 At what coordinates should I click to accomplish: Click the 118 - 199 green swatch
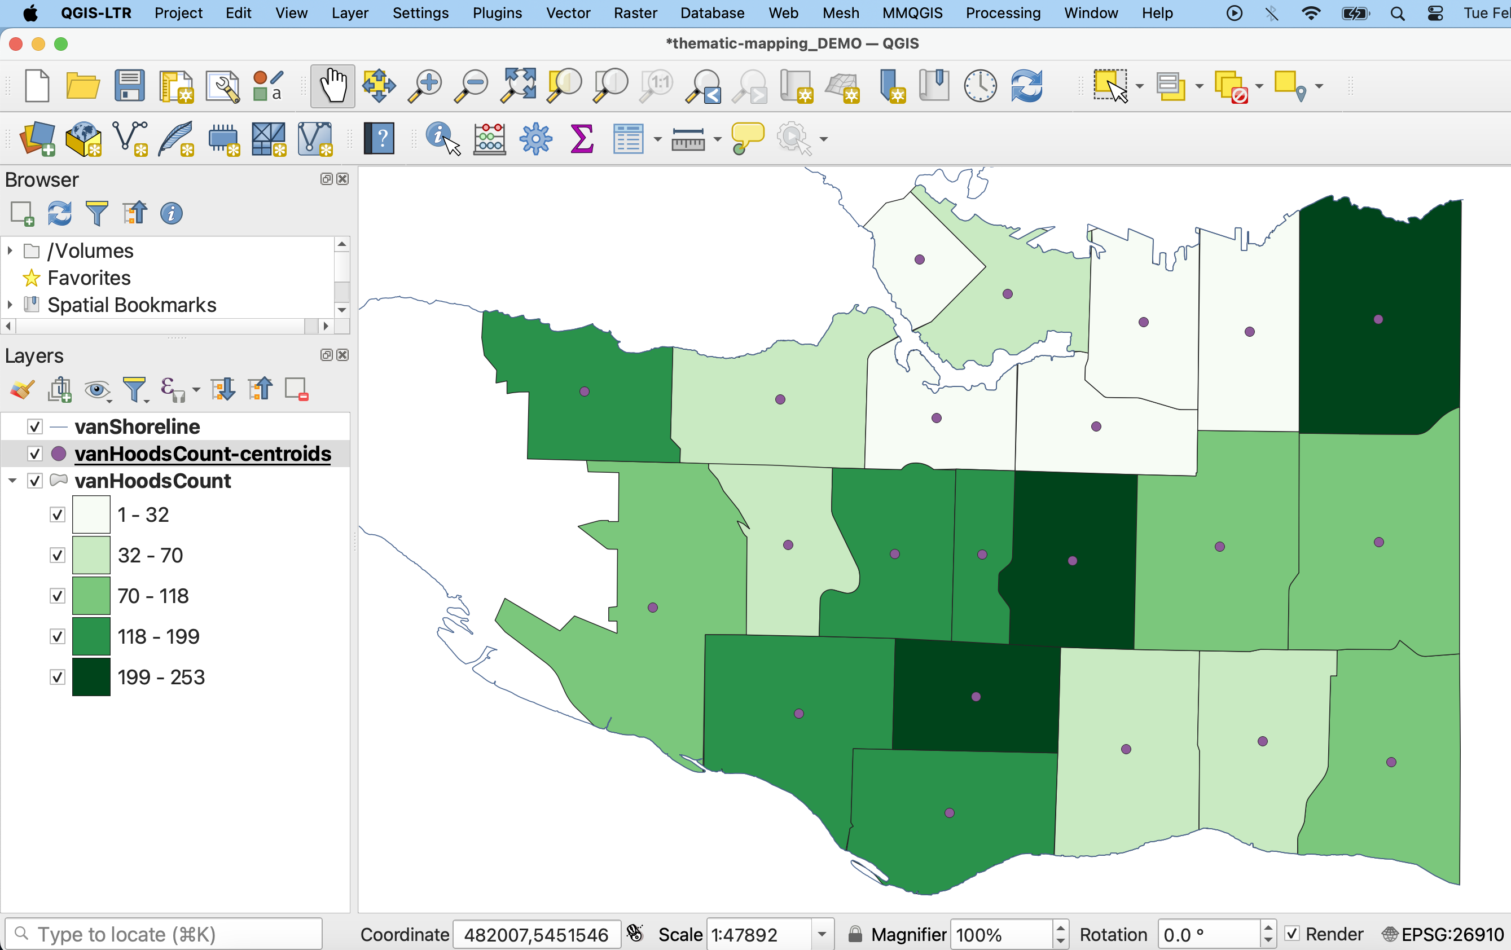point(91,636)
